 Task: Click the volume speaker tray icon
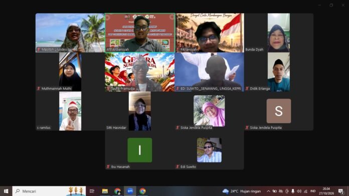299,191
